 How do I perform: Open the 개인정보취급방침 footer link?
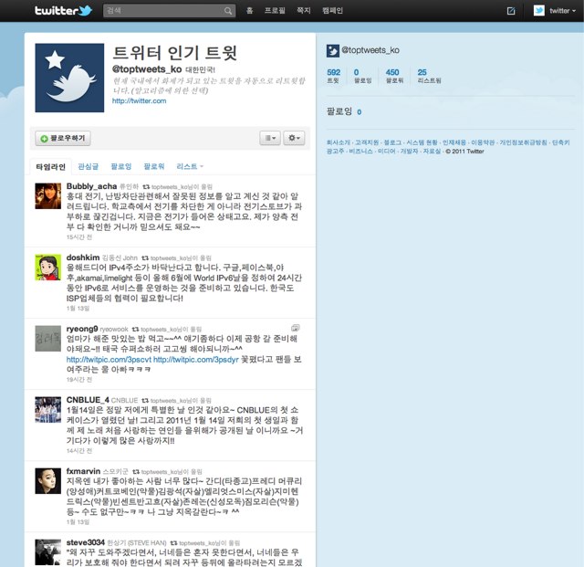[523, 142]
